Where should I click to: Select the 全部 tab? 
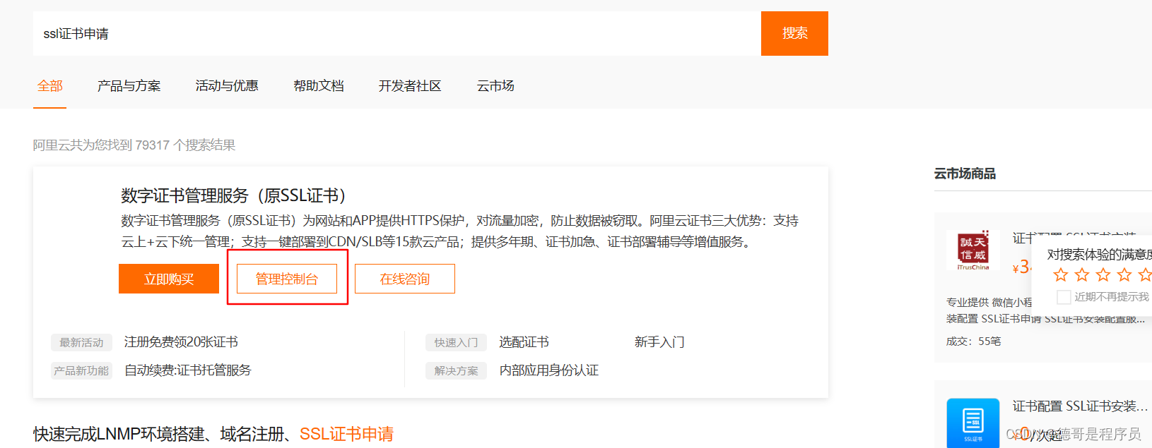point(50,86)
